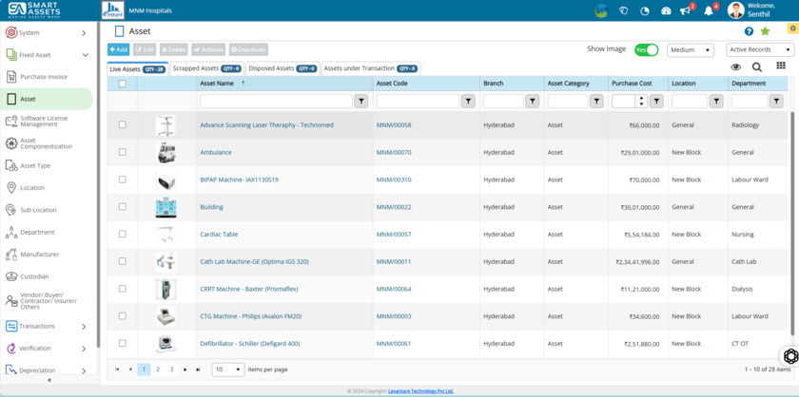Image resolution: width=799 pixels, height=397 pixels.
Task: Open the pie chart icon in header
Action: pyautogui.click(x=645, y=11)
